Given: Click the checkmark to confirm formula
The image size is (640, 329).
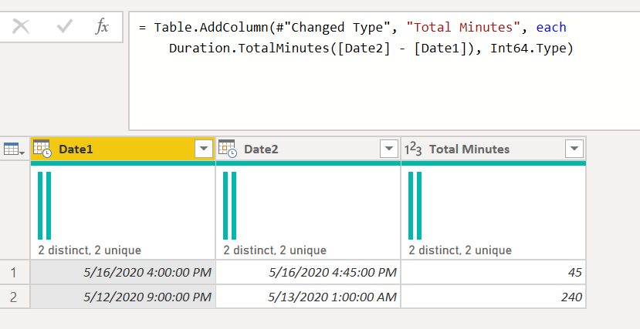Looking at the screenshot, I should pyautogui.click(x=65, y=27).
